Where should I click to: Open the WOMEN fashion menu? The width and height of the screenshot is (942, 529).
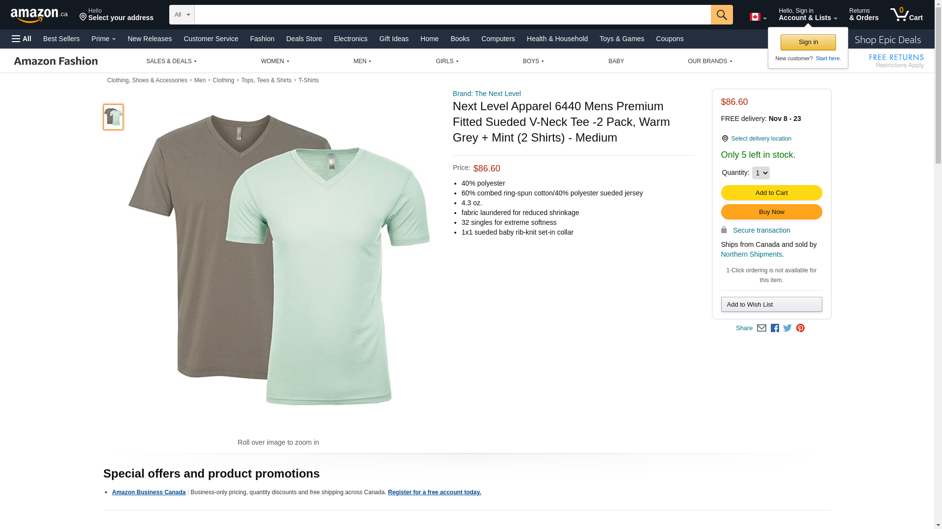click(275, 61)
